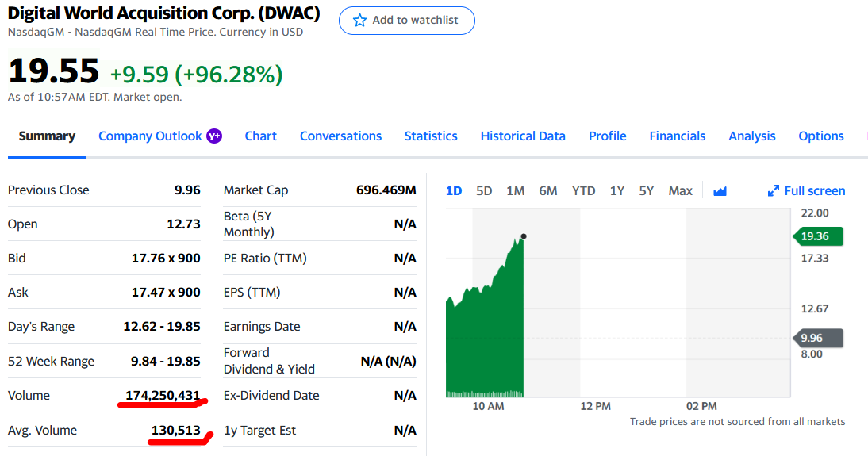Click the star icon in Add to watchlist

point(360,21)
